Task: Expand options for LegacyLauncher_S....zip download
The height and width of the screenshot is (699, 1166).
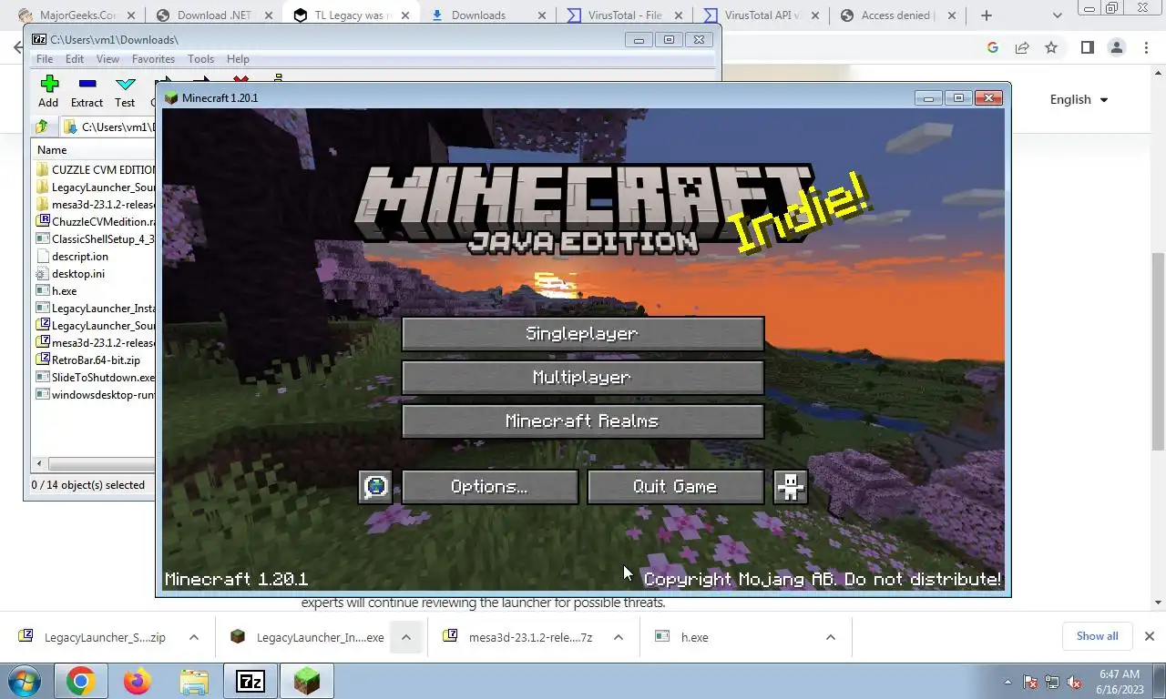Action: [194, 637]
